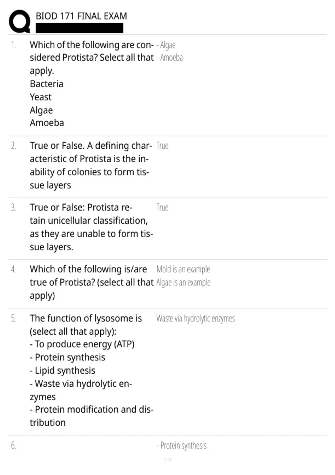Select the '- Amoeba' answer text
The width and height of the screenshot is (335, 475).
[170, 58]
